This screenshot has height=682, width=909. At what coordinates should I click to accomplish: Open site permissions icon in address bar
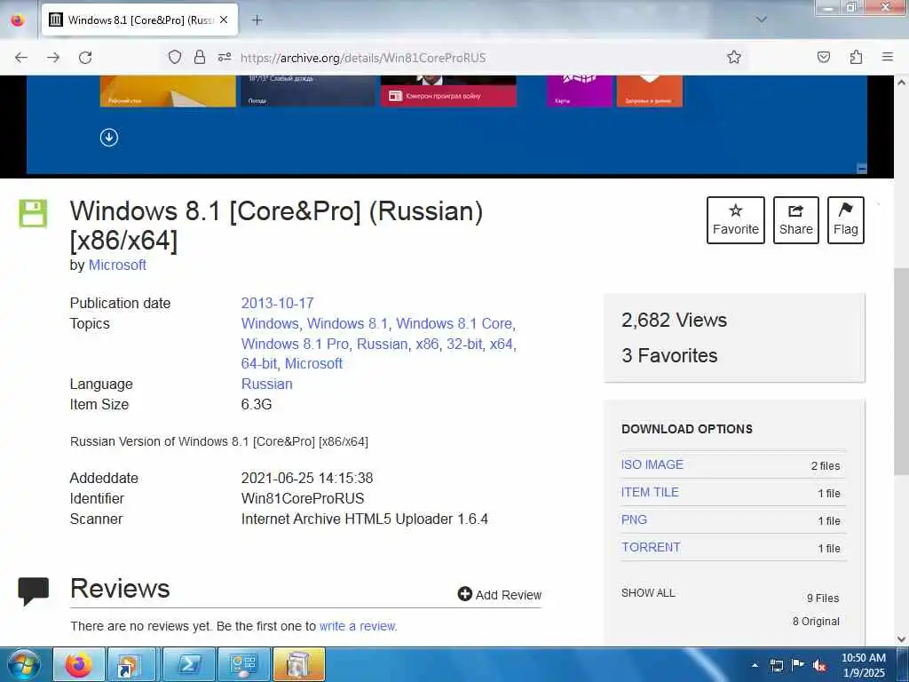[x=225, y=57]
